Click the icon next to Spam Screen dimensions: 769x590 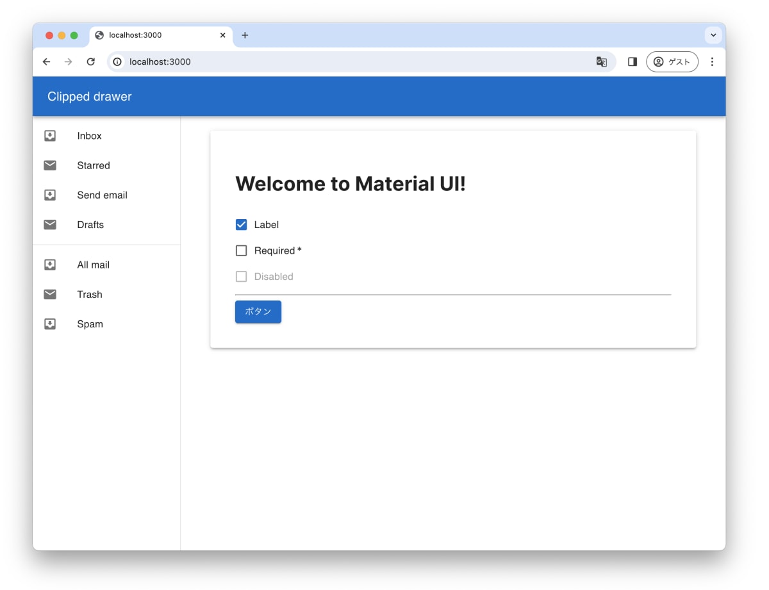(x=50, y=324)
